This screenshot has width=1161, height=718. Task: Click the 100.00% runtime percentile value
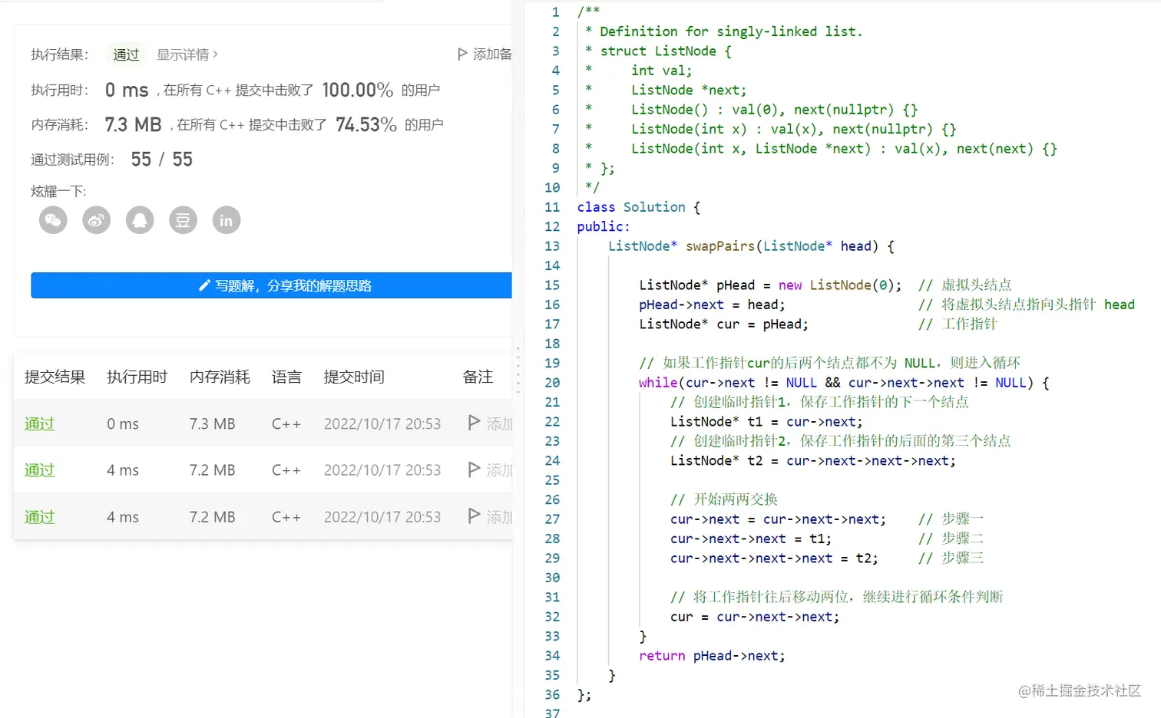pos(357,90)
